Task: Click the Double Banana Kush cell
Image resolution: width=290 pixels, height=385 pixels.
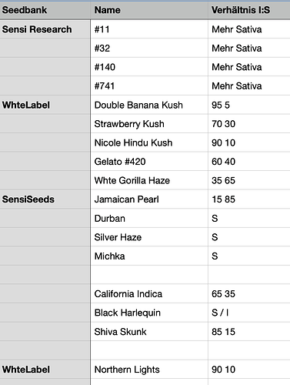Action: (149, 105)
